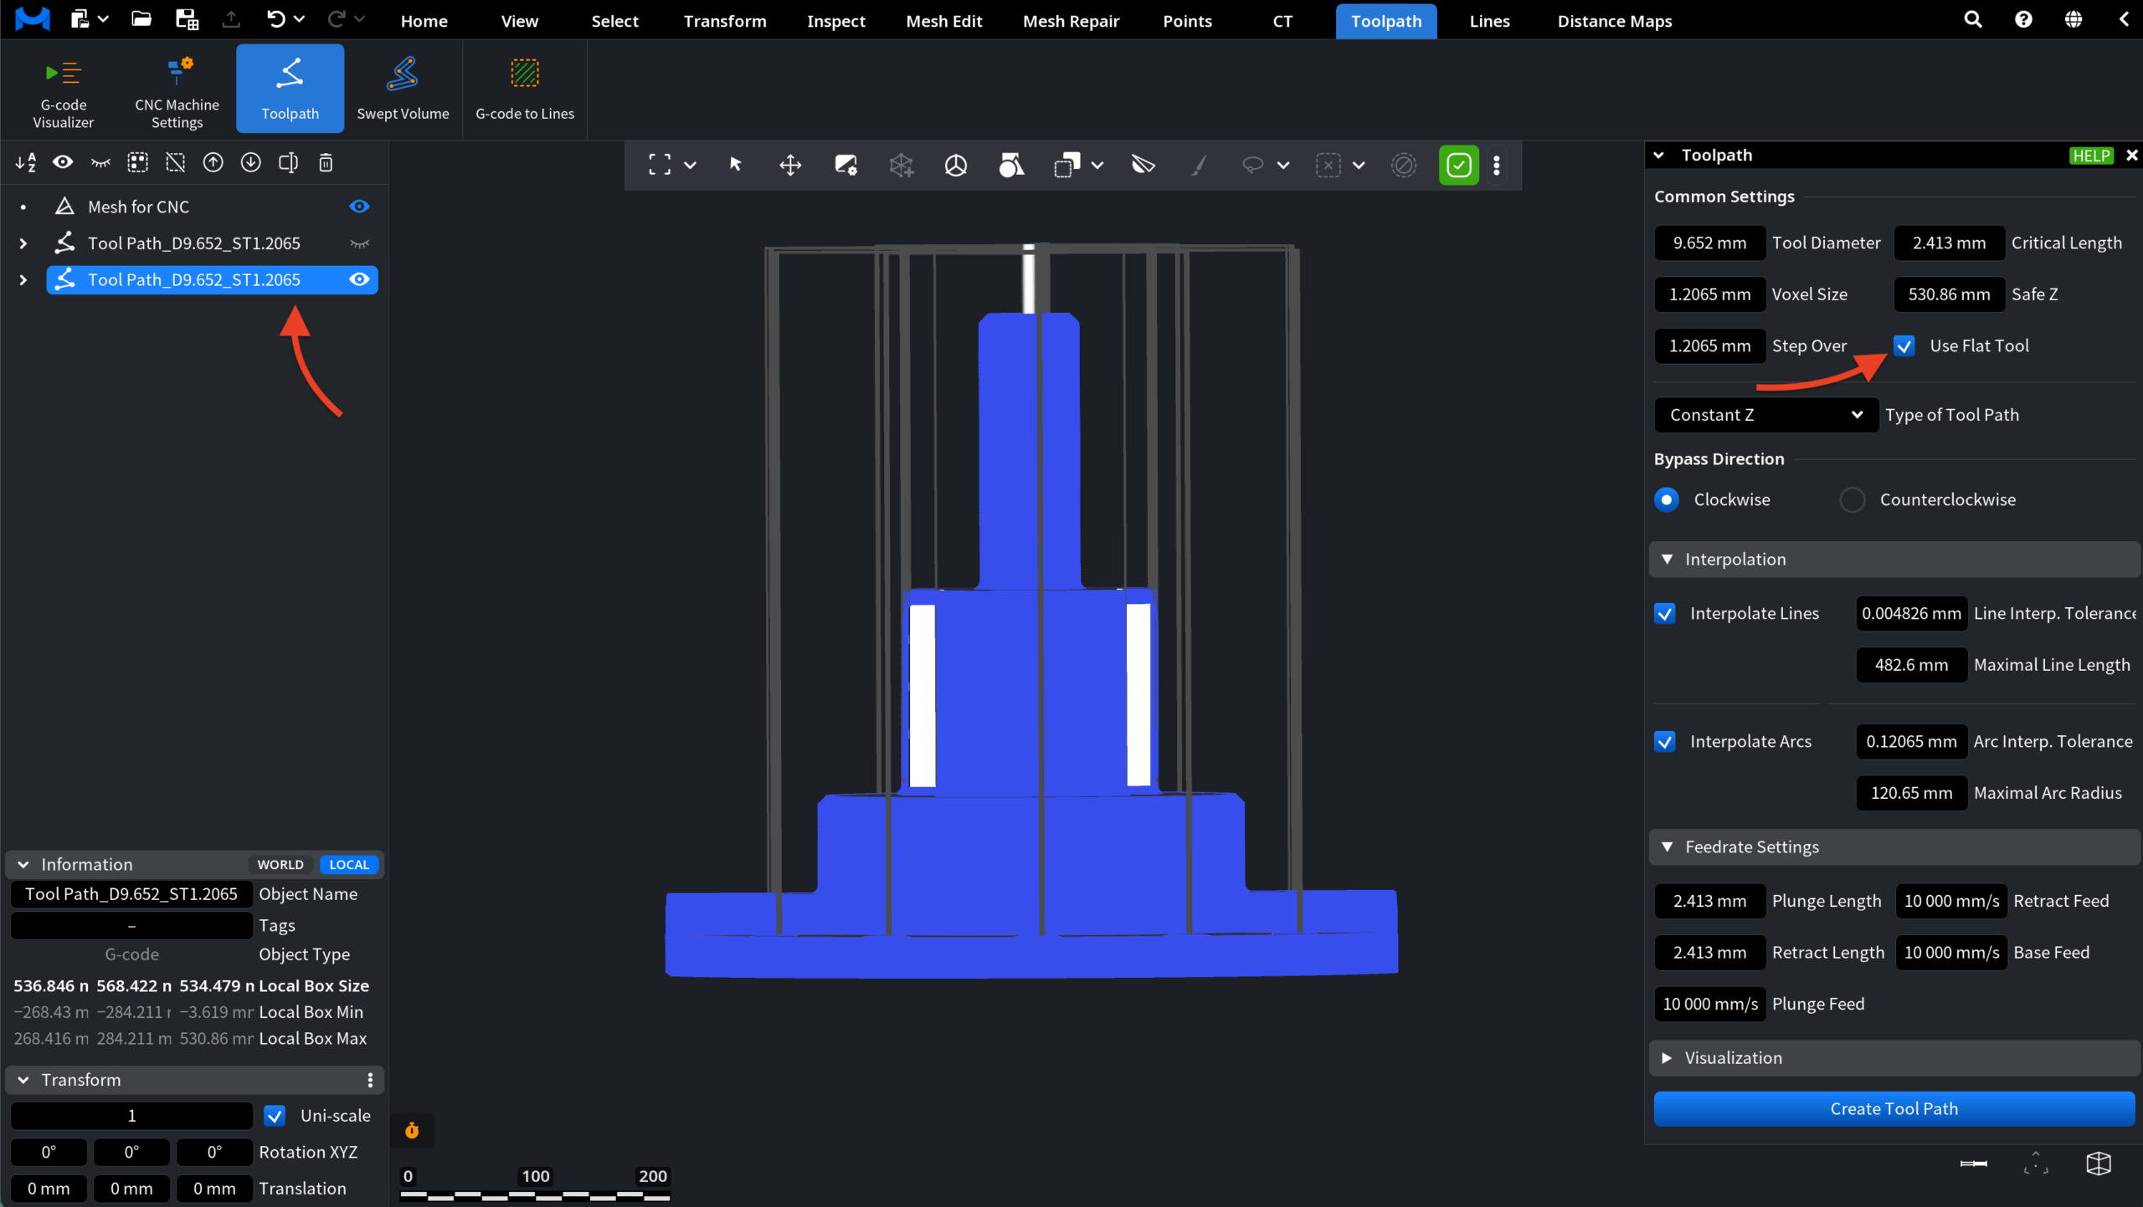Click the save icon in top bar

tap(187, 19)
